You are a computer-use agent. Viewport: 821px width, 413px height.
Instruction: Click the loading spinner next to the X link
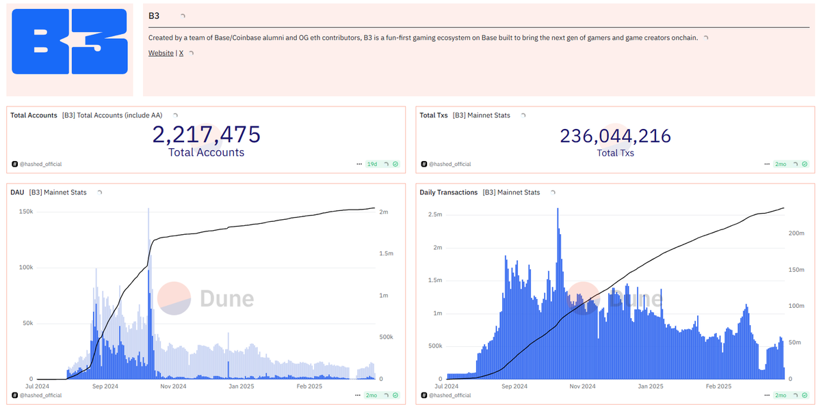191,53
